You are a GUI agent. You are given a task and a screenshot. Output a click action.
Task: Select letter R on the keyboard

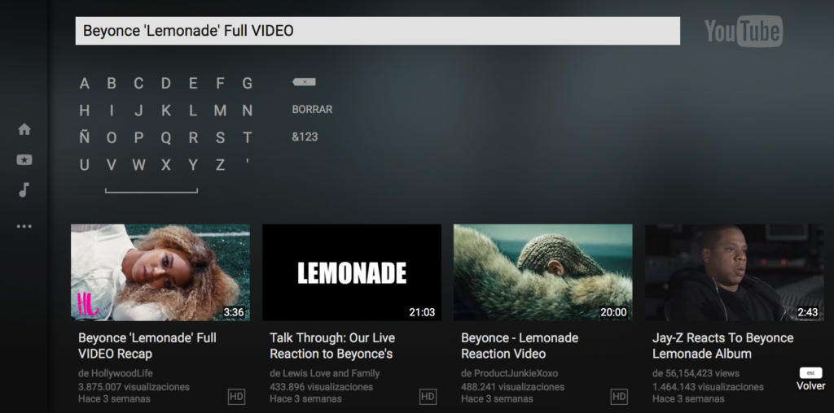click(193, 138)
